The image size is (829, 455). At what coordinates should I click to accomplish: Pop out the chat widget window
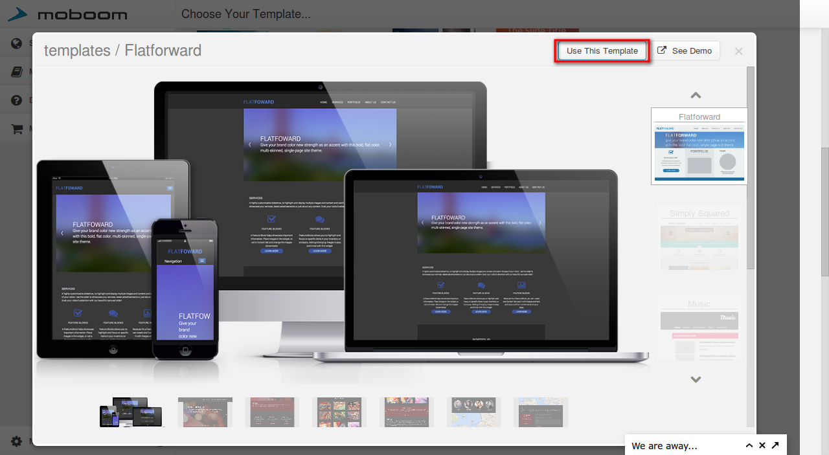[775, 445]
